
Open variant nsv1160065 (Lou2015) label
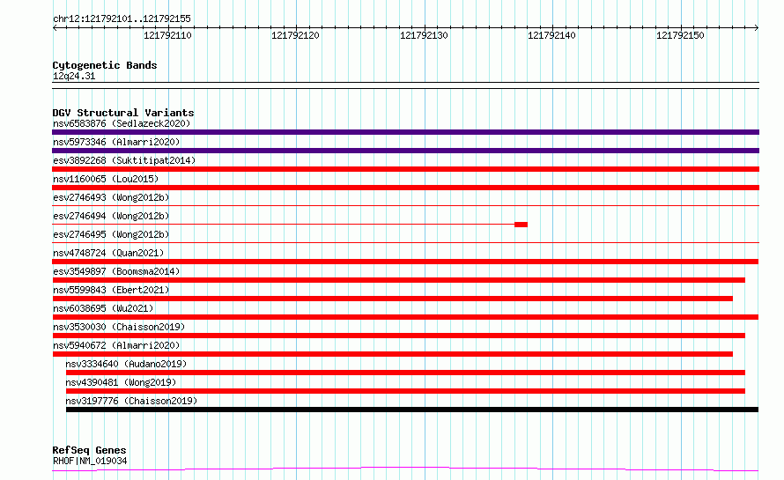(x=106, y=179)
